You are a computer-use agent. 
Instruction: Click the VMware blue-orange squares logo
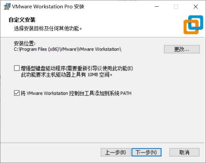193,25
